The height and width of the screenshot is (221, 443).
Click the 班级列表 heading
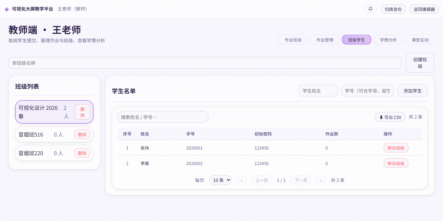pyautogui.click(x=27, y=86)
